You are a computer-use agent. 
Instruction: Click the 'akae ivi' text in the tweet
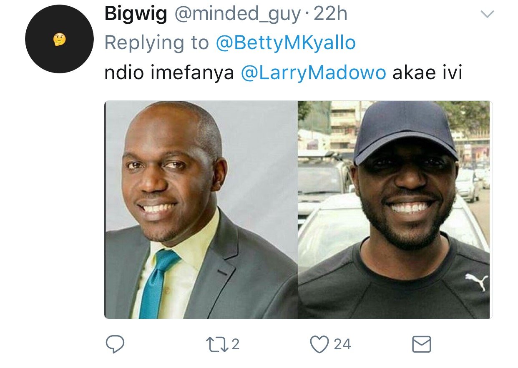click(427, 73)
